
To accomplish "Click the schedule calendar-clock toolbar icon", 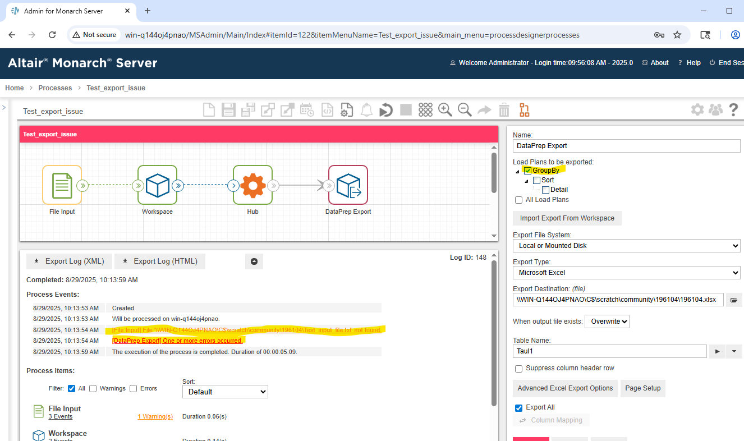I will (x=307, y=110).
